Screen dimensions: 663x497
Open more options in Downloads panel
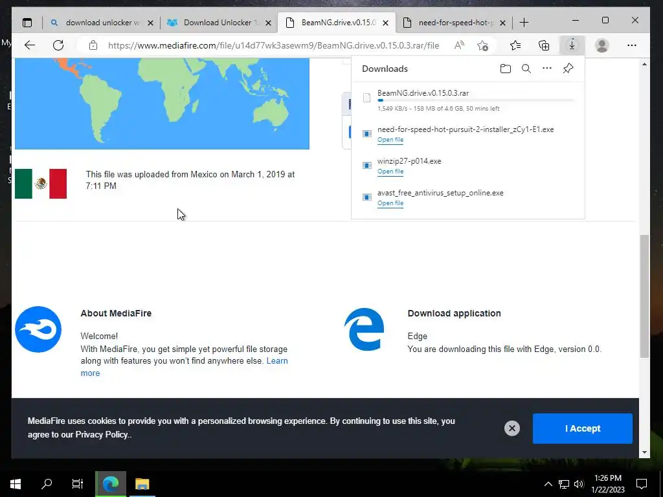tap(547, 68)
